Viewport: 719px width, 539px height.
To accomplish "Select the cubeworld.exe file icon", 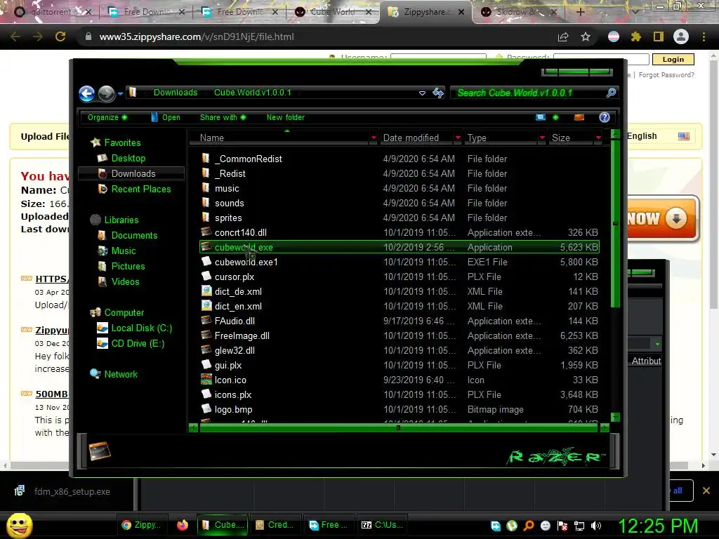I will point(206,247).
